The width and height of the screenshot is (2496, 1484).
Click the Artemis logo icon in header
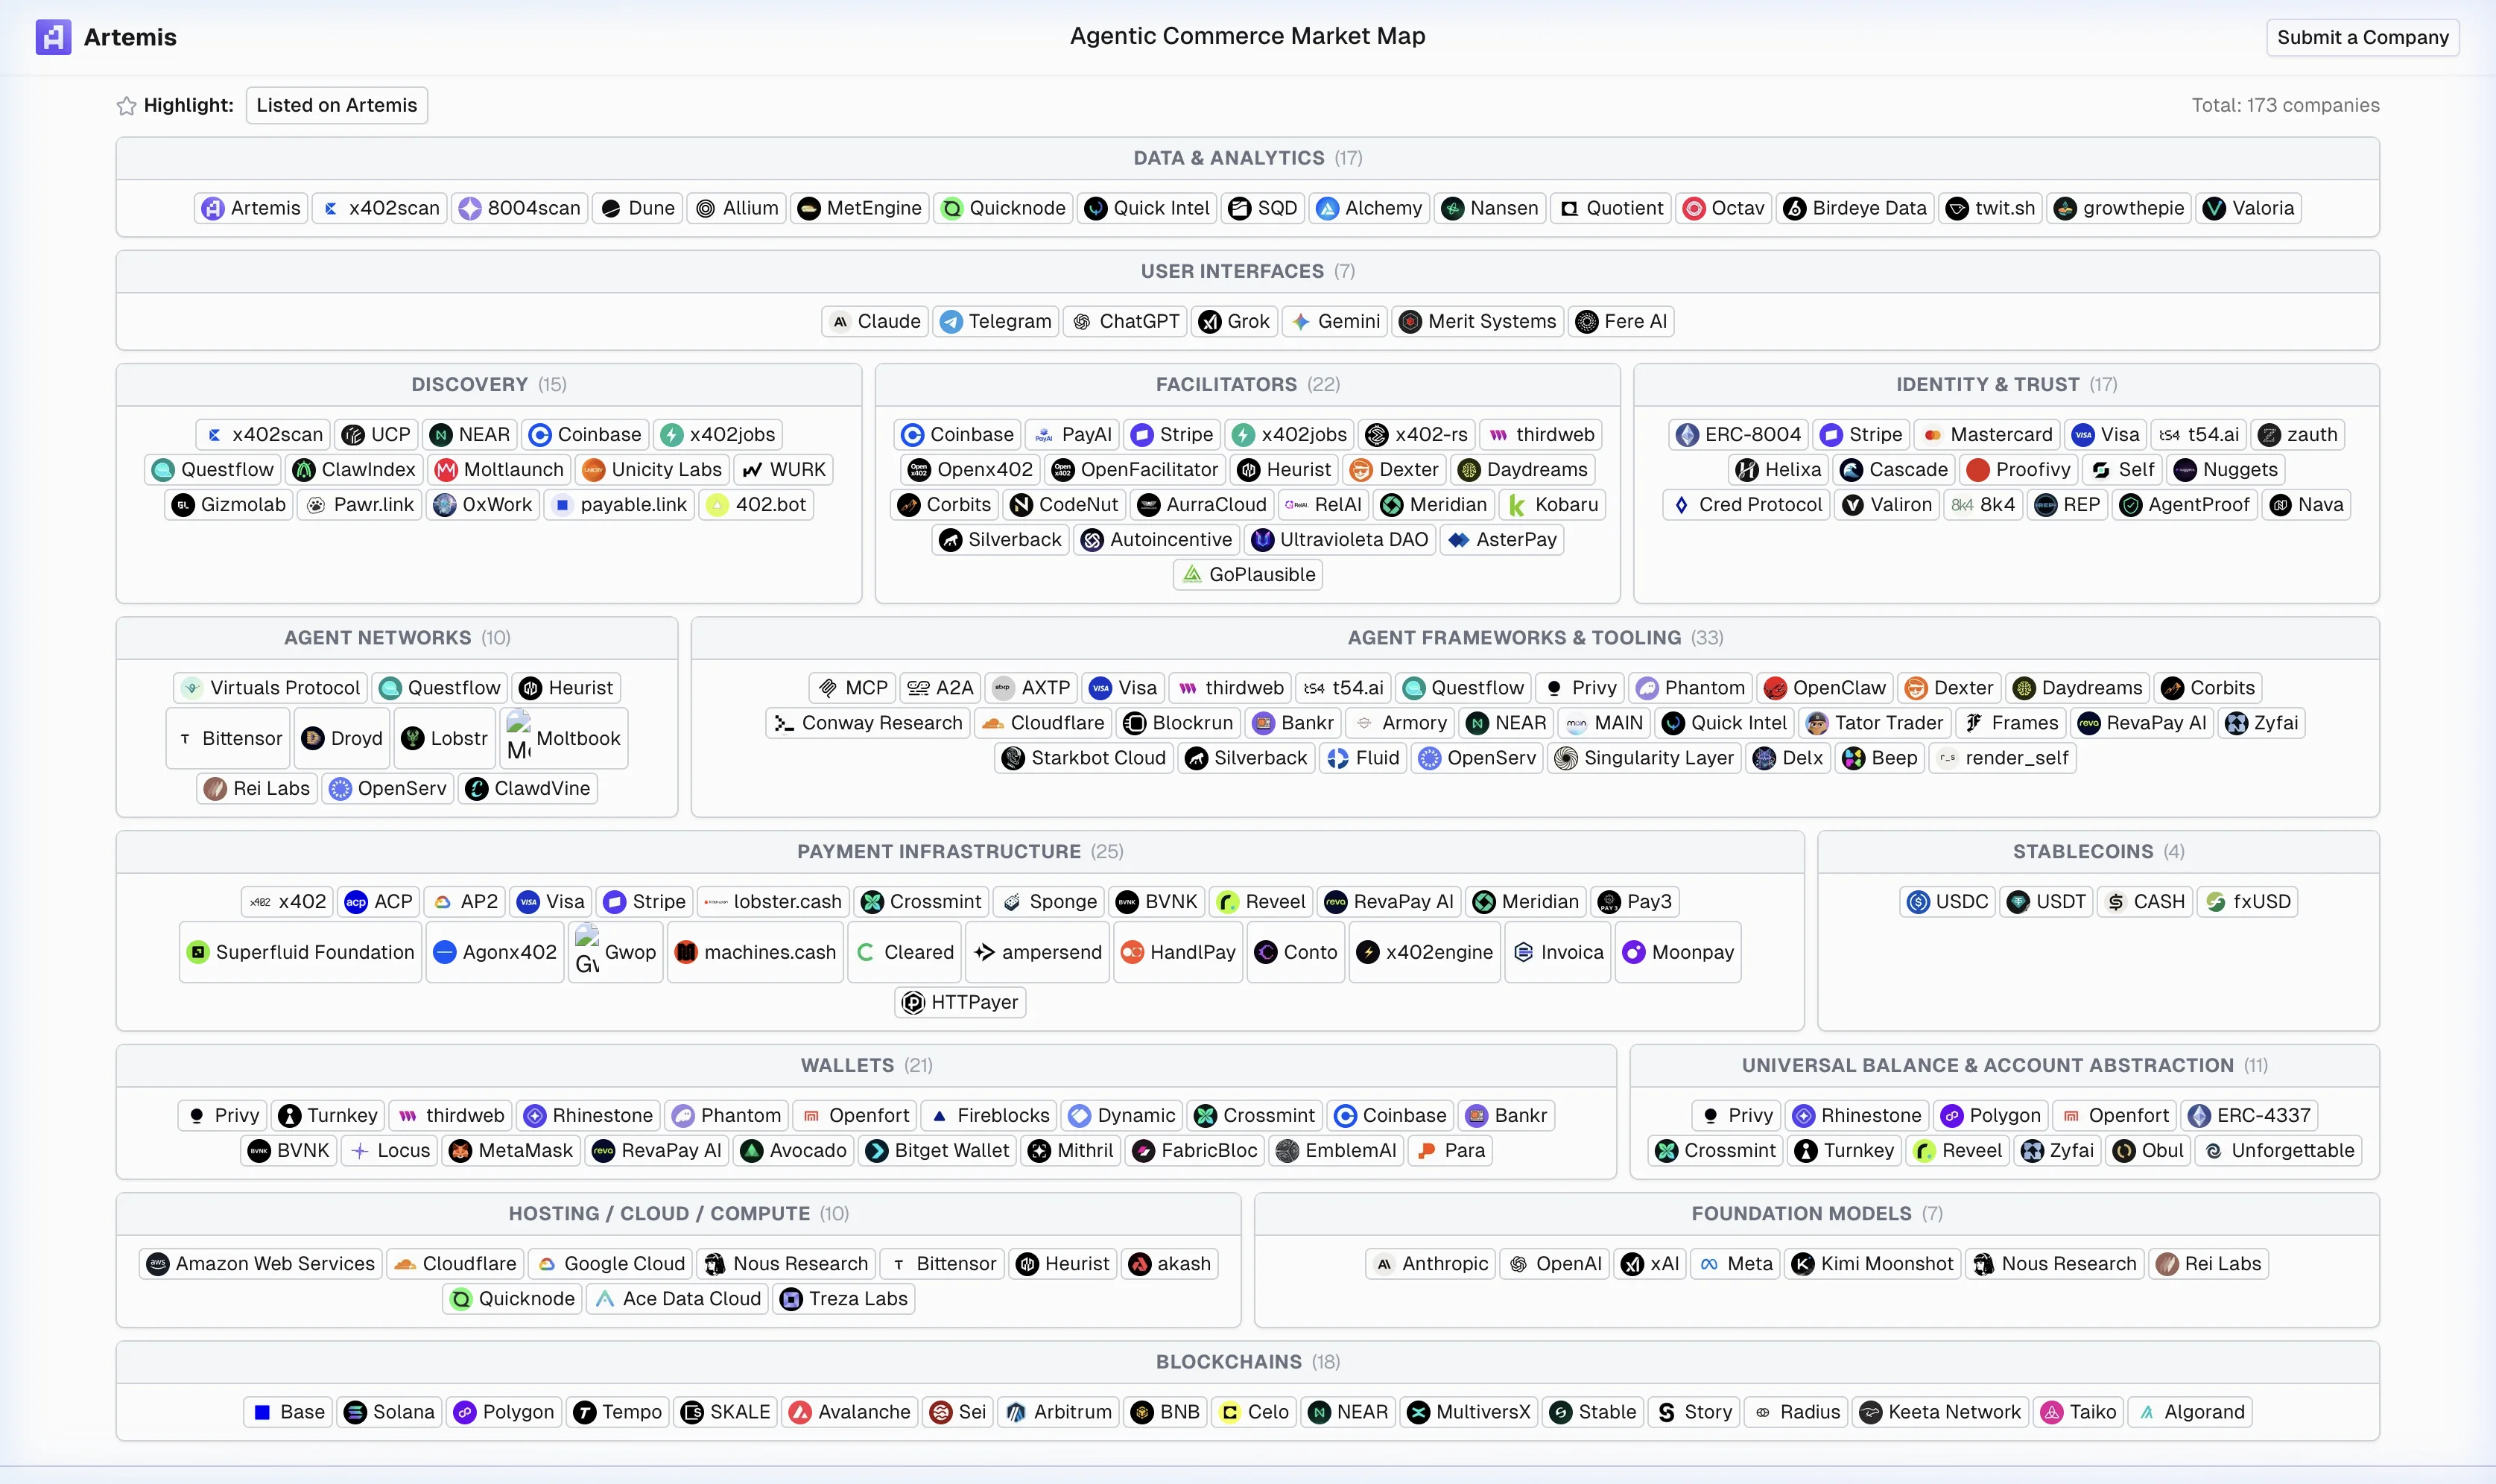pos(53,37)
